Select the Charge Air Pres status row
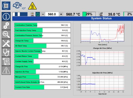133x98 pixels. [43, 66]
